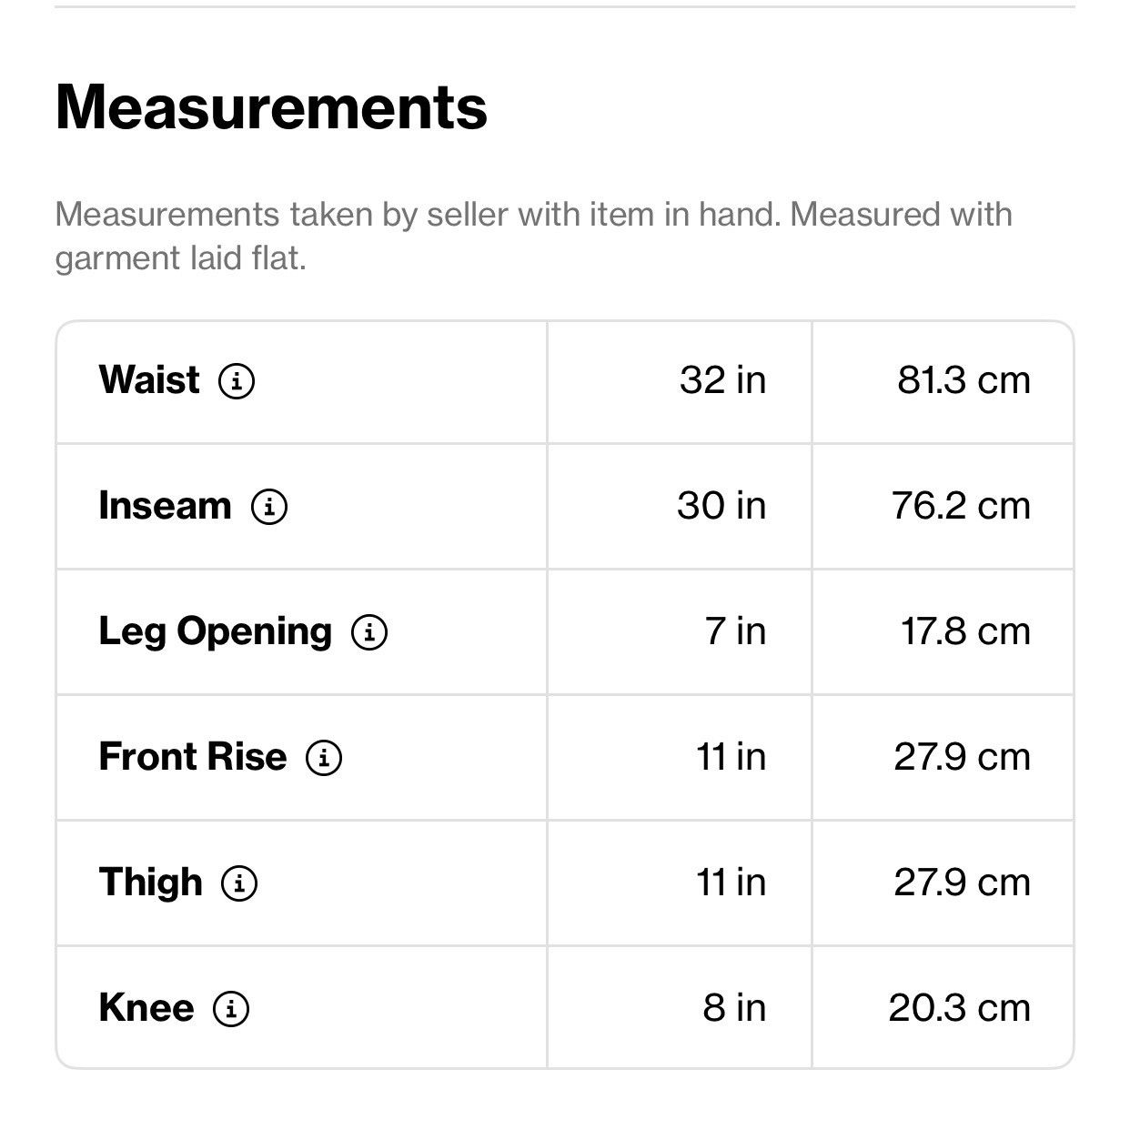Click the Knee row label
Screen dimensions: 1130x1130
click(146, 1007)
